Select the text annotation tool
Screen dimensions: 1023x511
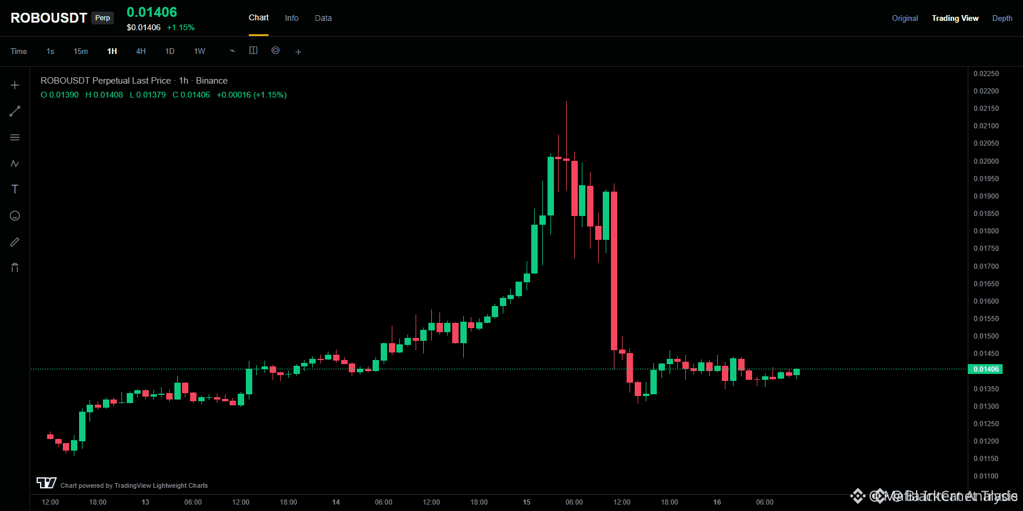[x=15, y=189]
